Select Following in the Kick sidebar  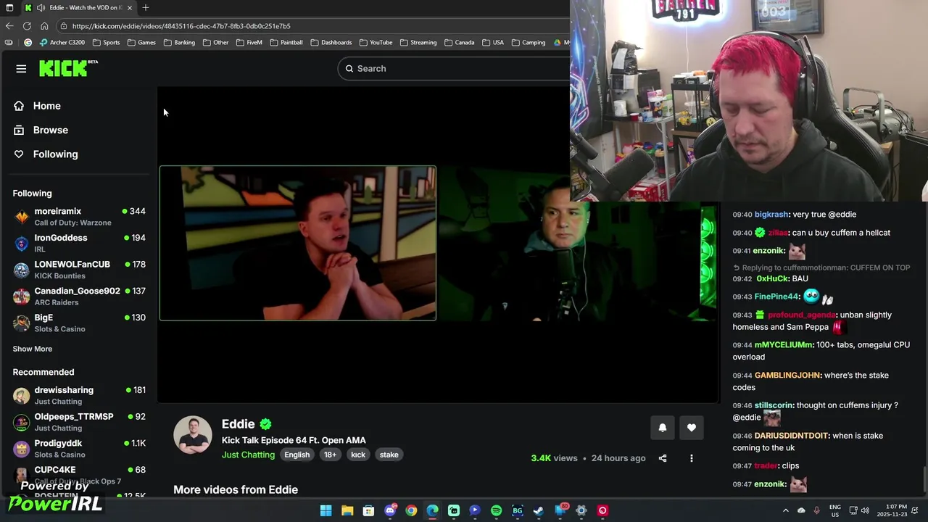coord(56,154)
